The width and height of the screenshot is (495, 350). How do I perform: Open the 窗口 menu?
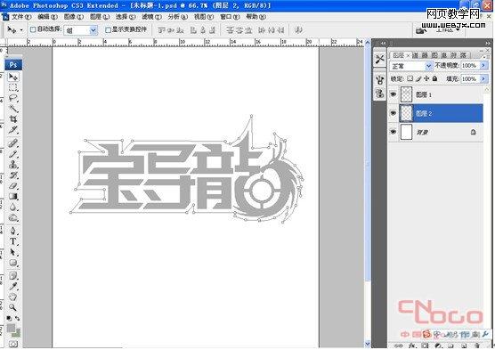point(230,17)
